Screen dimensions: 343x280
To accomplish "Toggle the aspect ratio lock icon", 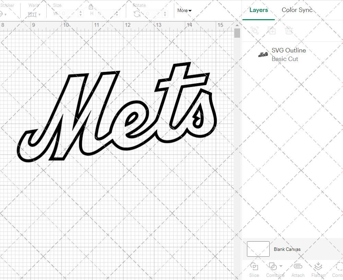I will pos(91,7).
